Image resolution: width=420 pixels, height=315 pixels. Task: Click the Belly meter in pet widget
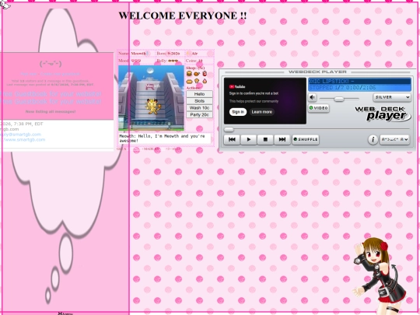[167, 61]
